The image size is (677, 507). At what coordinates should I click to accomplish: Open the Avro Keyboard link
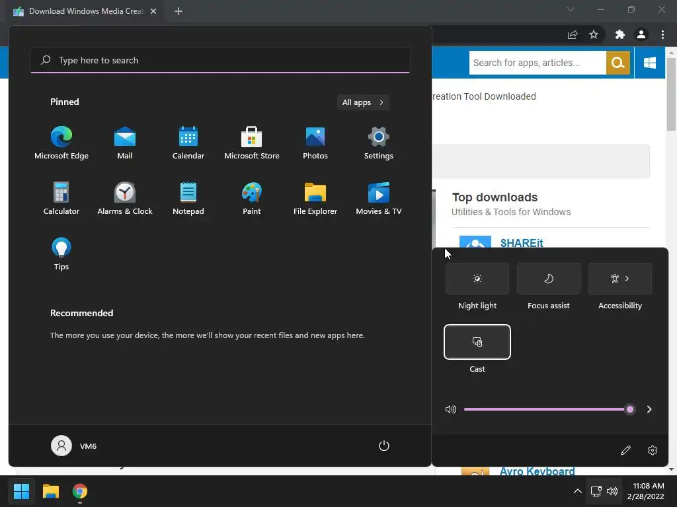pyautogui.click(x=537, y=471)
